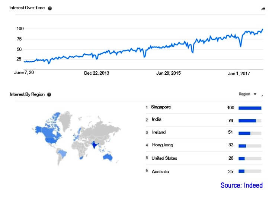This screenshot has width=269, height=198.
Task: Select Australia in the region list
Action: (x=160, y=172)
